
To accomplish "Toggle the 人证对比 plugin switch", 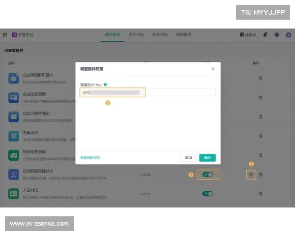I will (207, 194).
